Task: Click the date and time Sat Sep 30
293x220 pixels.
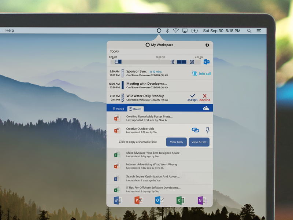Action: (222, 31)
